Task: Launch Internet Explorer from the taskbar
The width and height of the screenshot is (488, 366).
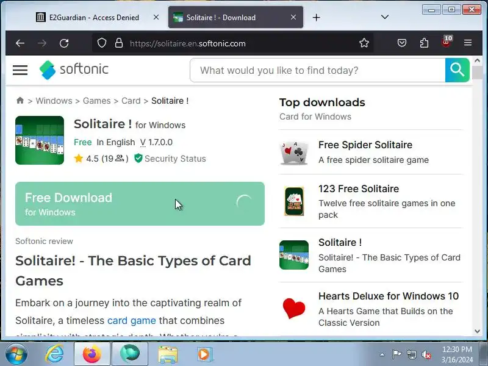Action: point(54,354)
